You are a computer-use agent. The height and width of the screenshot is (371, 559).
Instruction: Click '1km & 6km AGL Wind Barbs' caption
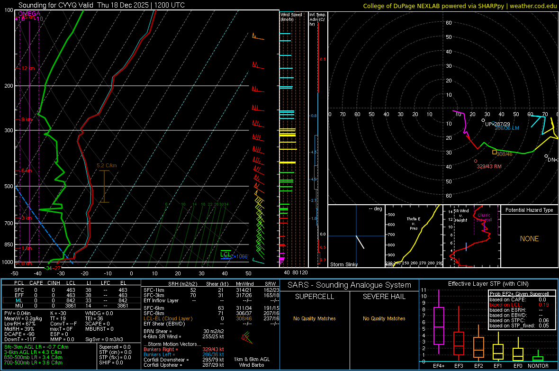[x=252, y=362]
